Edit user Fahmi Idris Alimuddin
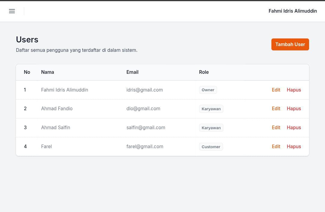Image resolution: width=325 pixels, height=212 pixels. pyautogui.click(x=276, y=90)
